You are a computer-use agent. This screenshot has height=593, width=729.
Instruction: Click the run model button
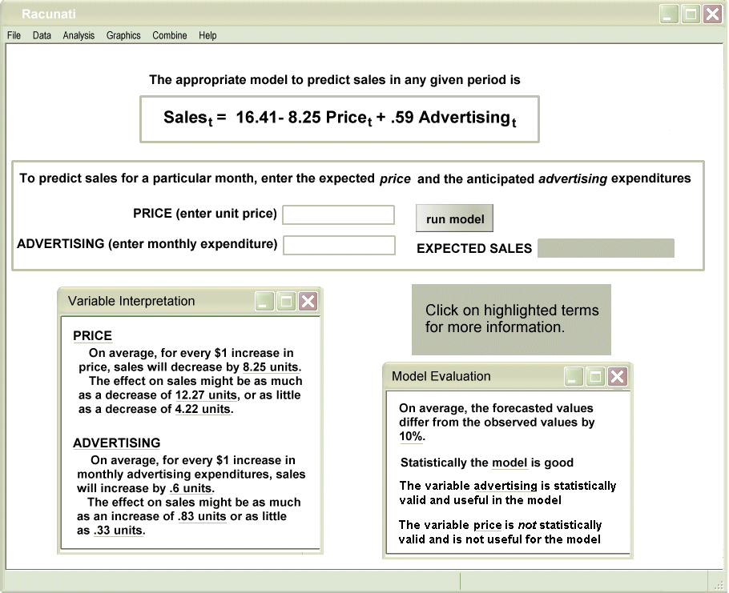click(455, 219)
